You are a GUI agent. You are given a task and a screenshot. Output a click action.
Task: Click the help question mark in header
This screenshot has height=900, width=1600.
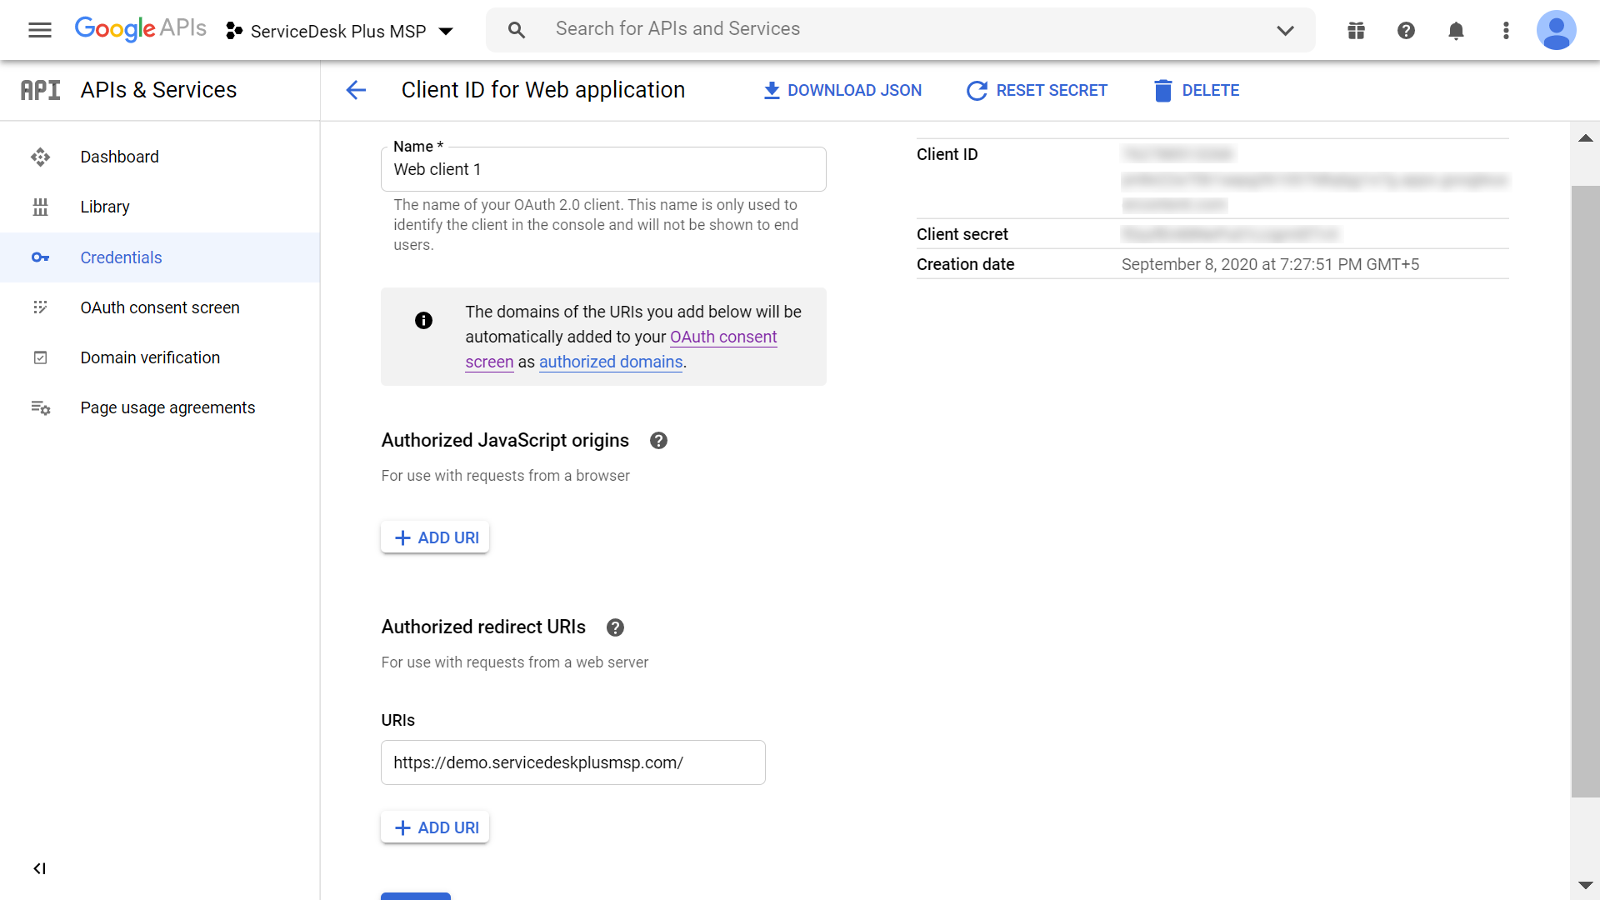[1406, 31]
